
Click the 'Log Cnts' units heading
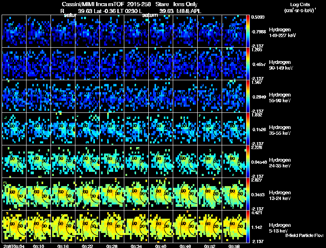pyautogui.click(x=300, y=4)
